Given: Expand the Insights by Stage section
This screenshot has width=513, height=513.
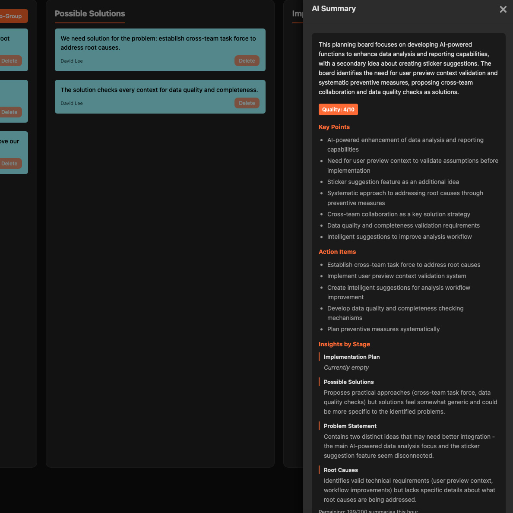Looking at the screenshot, I should click(344, 344).
